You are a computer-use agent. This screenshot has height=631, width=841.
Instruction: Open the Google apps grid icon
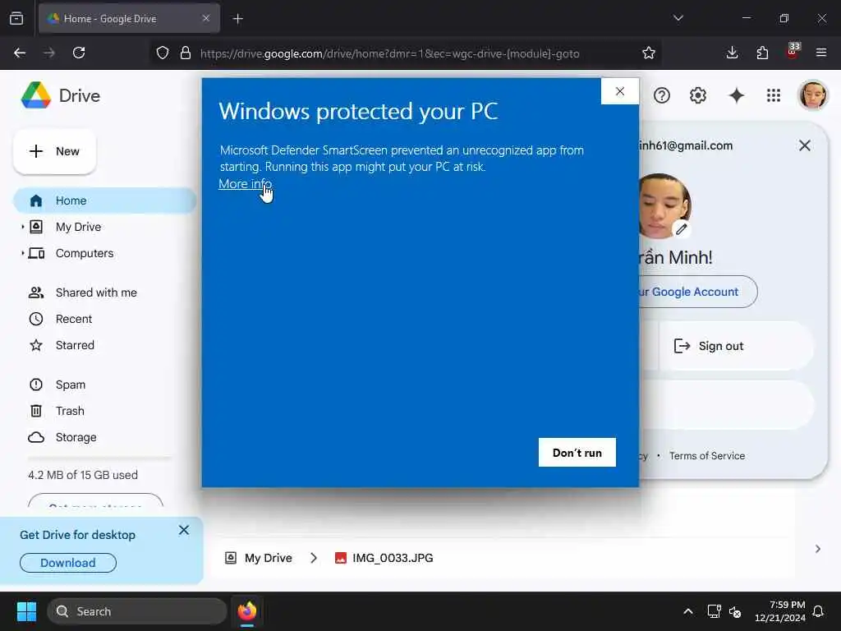[774, 95]
